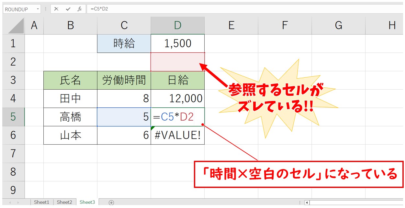Select the active Sheet3 tab
Viewport: 405px width, 208px height.
(87, 202)
